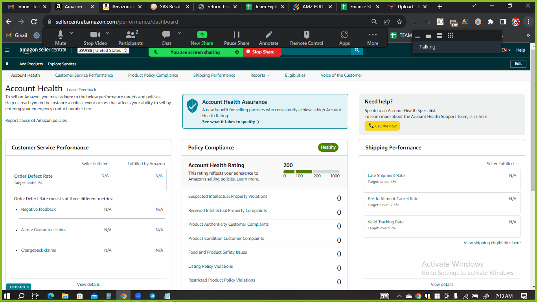
Task: Open a new Chrome tab
Action: pyautogui.click(x=440, y=7)
